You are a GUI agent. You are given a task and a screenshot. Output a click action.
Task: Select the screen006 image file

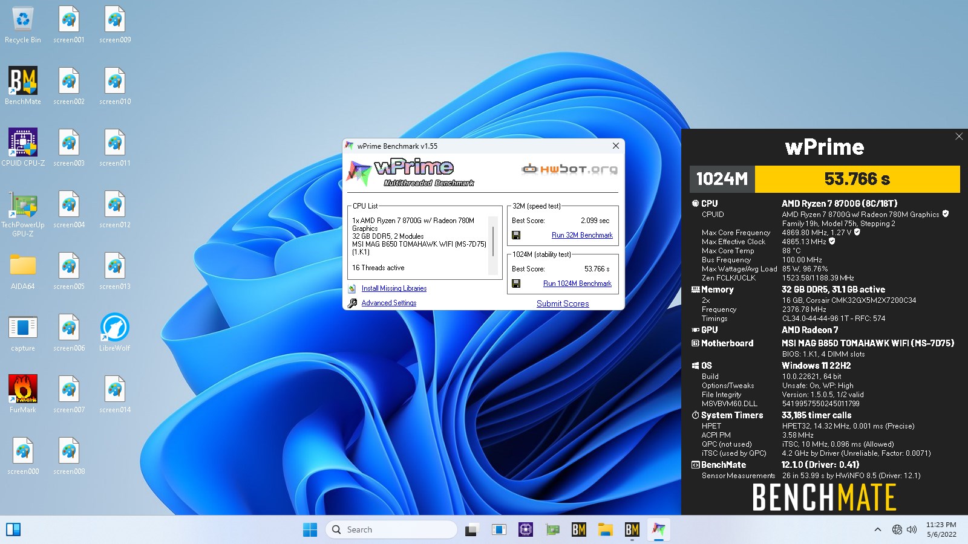pyautogui.click(x=69, y=333)
